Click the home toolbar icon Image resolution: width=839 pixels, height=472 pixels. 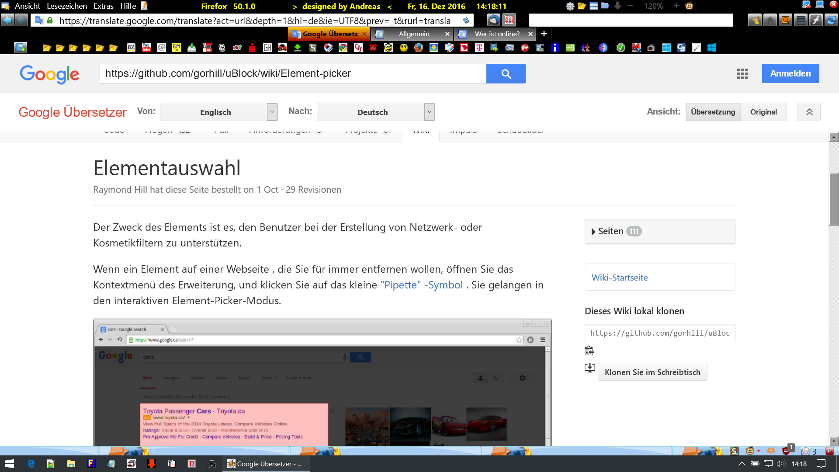click(x=770, y=20)
